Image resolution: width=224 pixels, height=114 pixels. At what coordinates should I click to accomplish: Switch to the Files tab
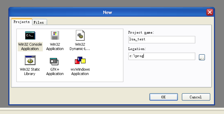pyautogui.click(x=39, y=23)
